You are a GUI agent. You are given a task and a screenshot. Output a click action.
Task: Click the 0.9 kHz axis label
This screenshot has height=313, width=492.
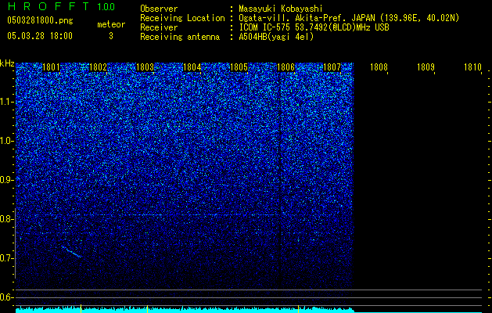7,180
